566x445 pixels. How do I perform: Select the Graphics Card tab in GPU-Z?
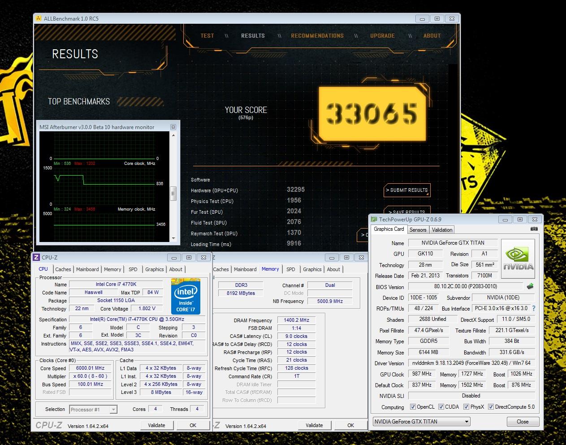pos(389,229)
